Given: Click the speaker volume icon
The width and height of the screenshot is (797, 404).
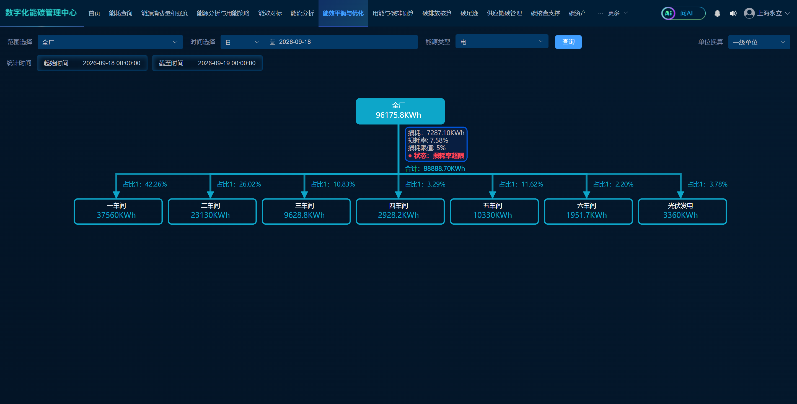Looking at the screenshot, I should (733, 13).
